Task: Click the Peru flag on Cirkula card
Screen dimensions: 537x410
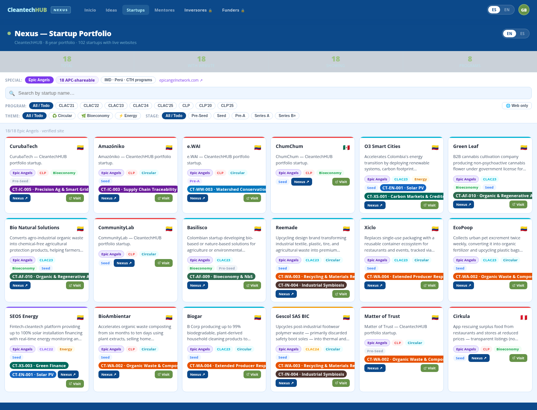Action: tap(524, 318)
